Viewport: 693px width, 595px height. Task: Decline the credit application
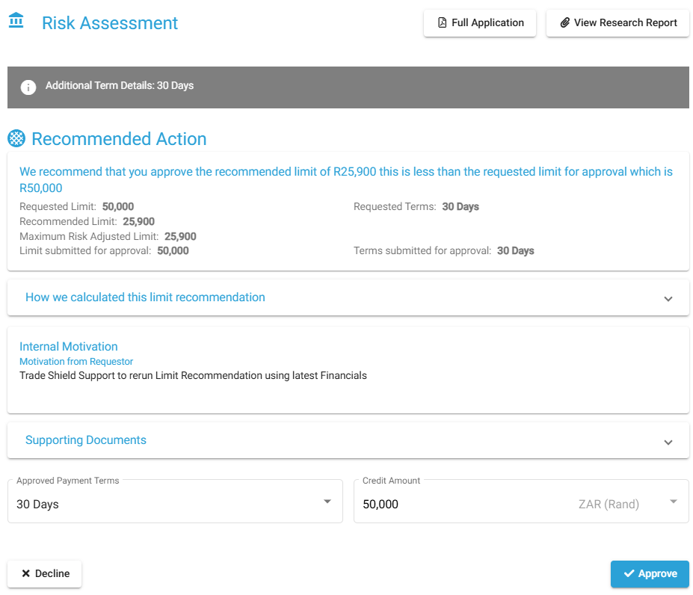pos(45,573)
